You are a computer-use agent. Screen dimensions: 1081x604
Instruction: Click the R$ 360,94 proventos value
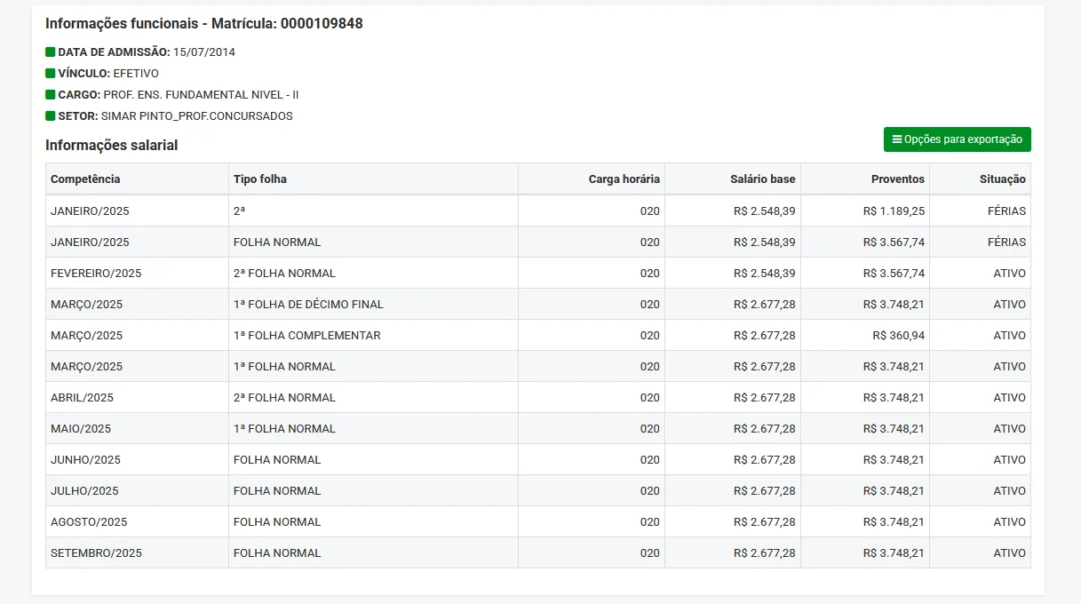(899, 336)
